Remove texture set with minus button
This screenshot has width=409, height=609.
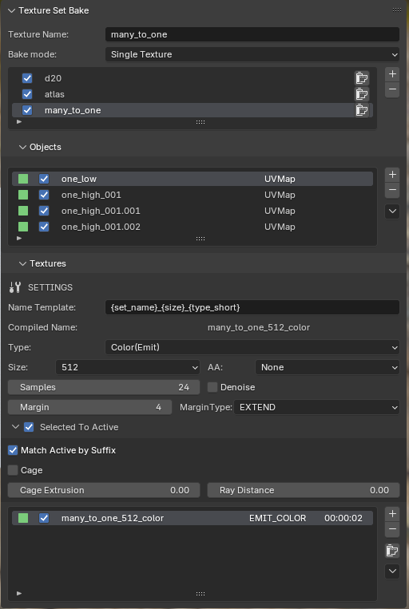point(392,89)
